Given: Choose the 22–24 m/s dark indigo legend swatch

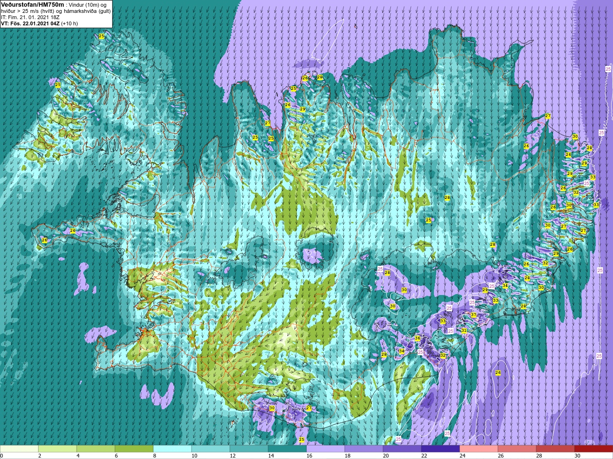Looking at the screenshot, I should pyautogui.click(x=441, y=449).
